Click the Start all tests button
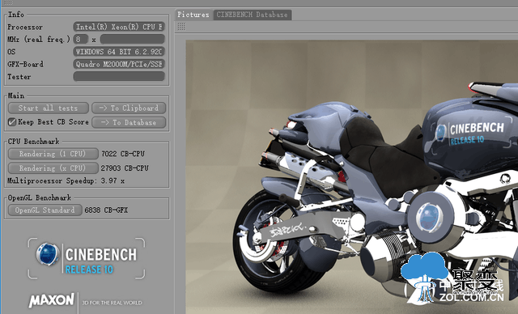518x314 pixels. point(49,108)
